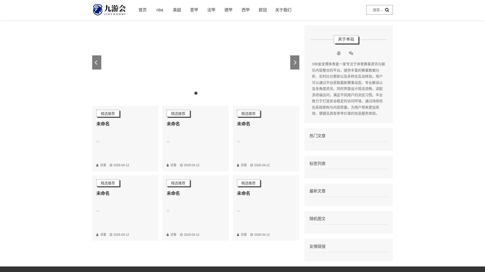Click the WeChat icon in 关于本站

point(351,53)
